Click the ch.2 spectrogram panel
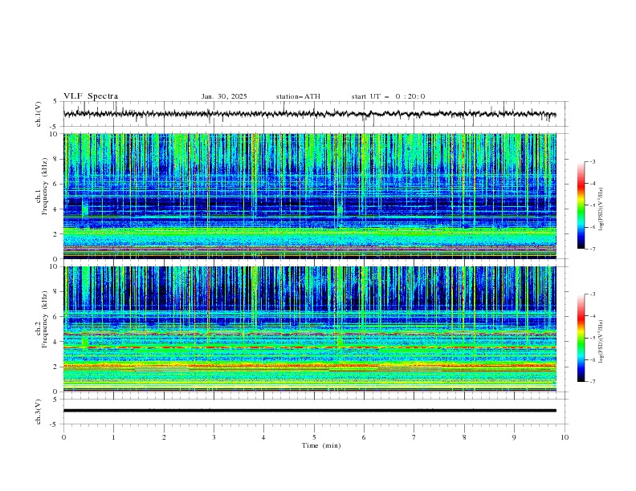 coord(309,329)
